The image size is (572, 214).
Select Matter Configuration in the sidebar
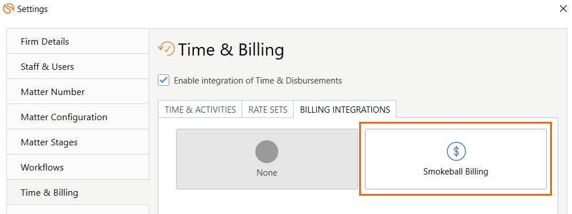(x=77, y=117)
